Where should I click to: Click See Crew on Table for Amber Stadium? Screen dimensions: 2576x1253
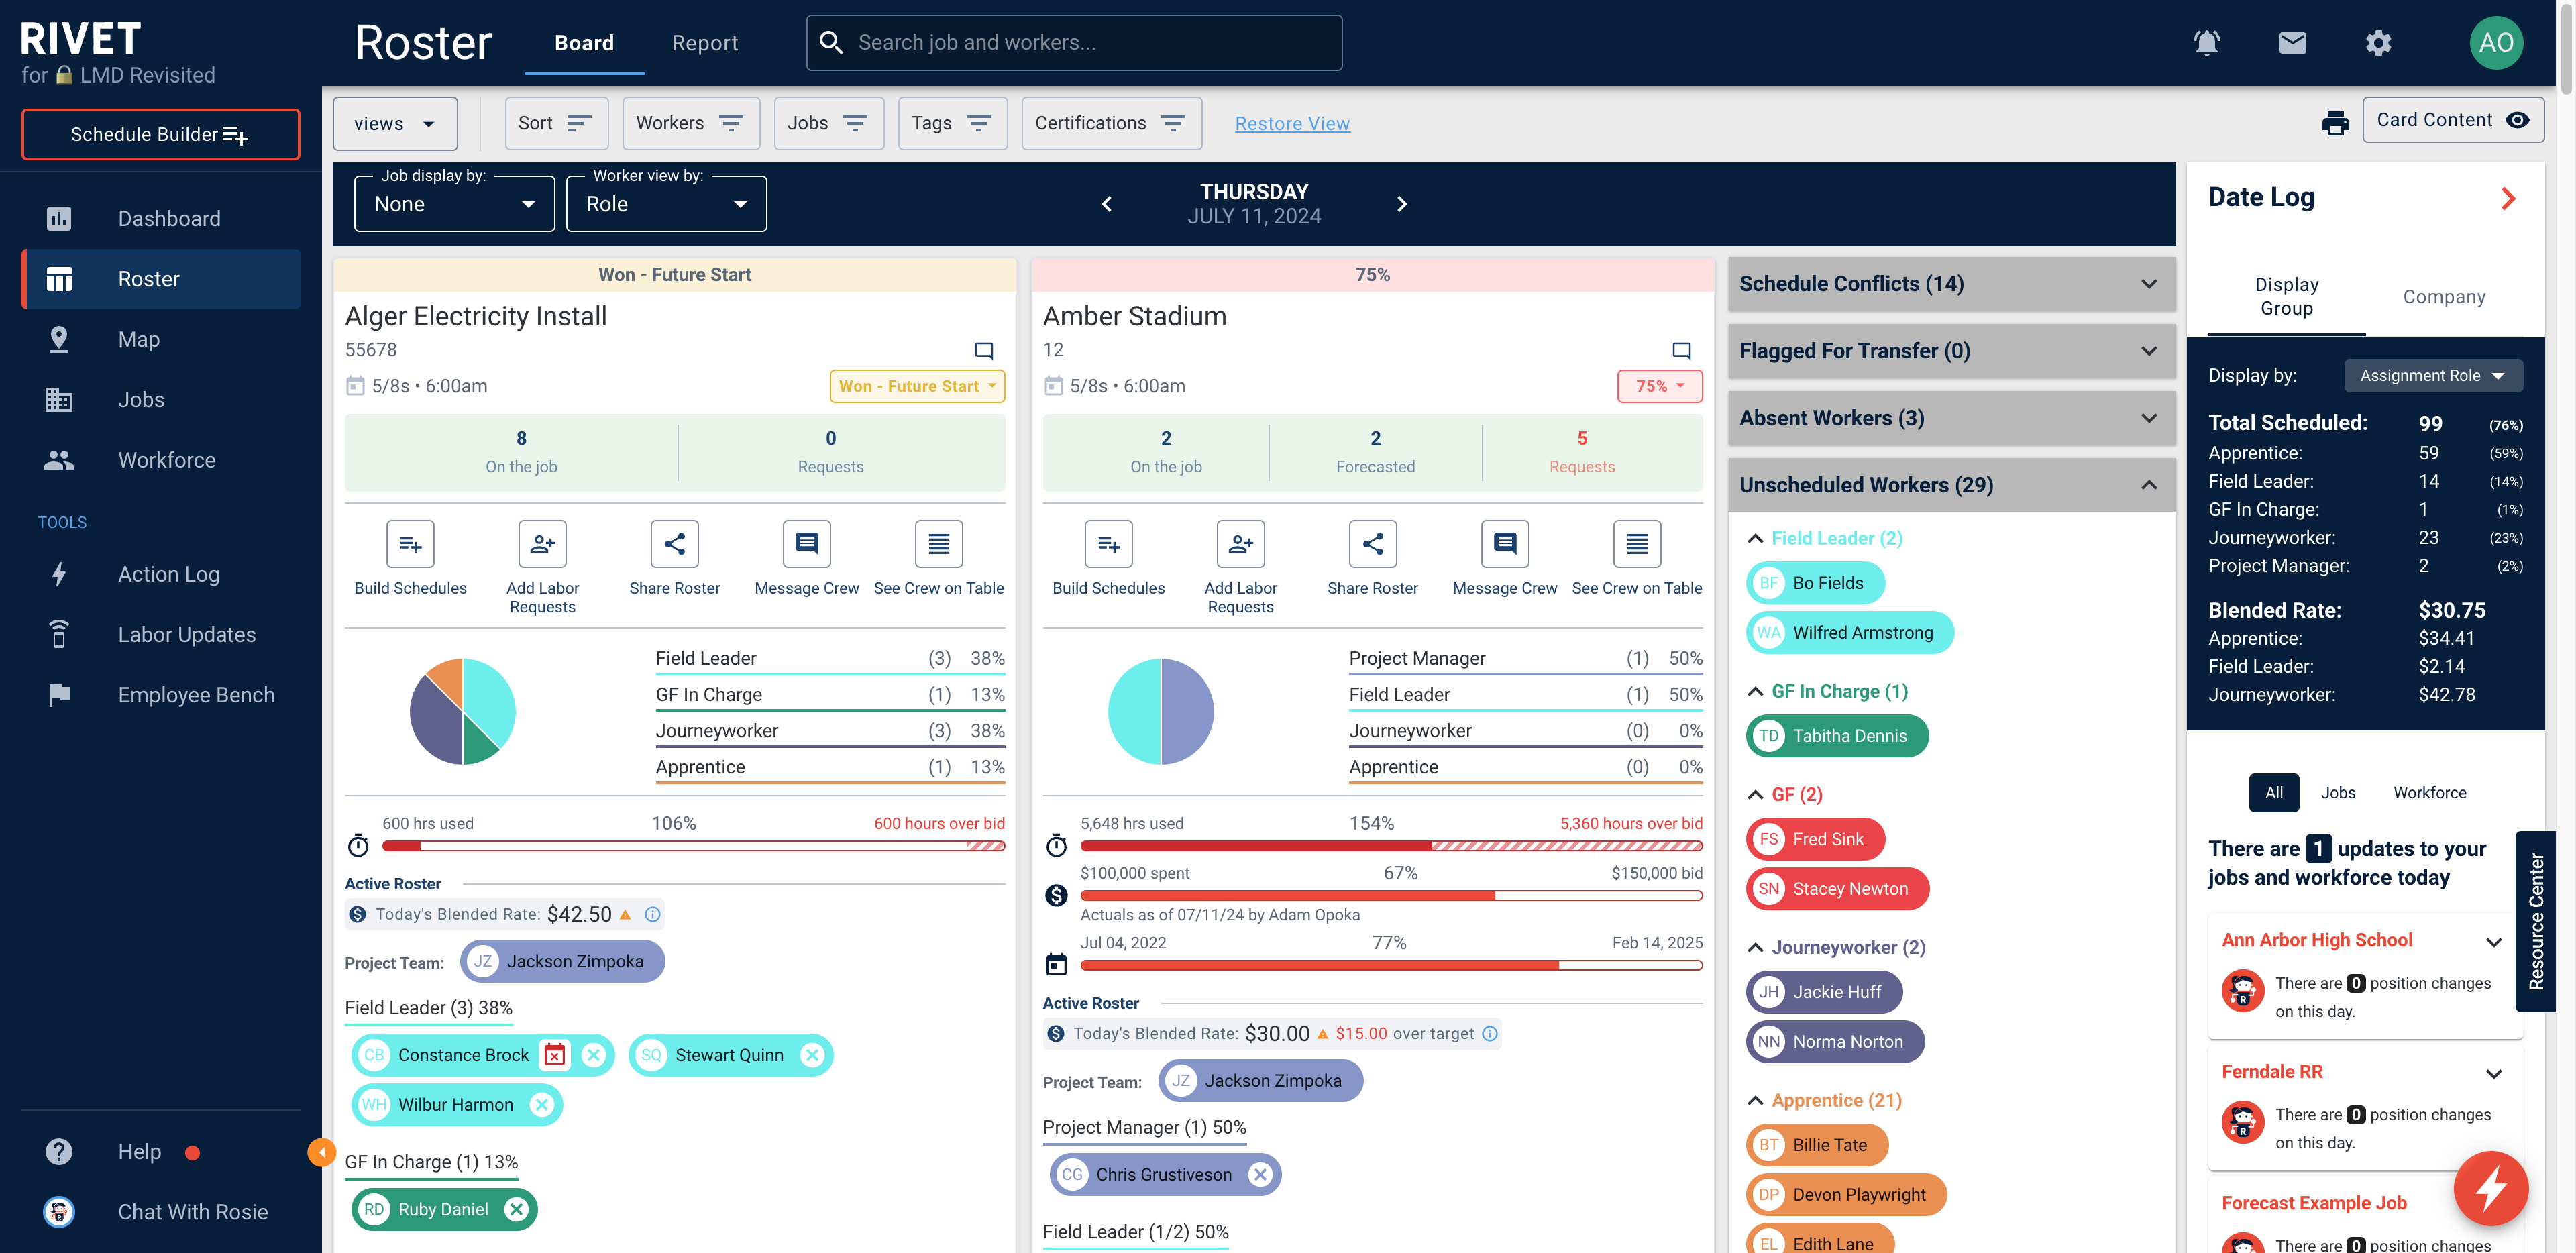coord(1636,544)
